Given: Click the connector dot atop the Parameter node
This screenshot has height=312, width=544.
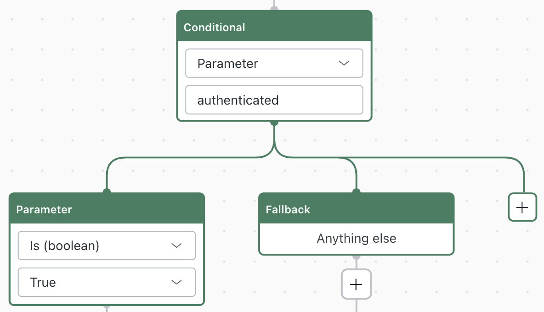Looking at the screenshot, I should [107, 192].
